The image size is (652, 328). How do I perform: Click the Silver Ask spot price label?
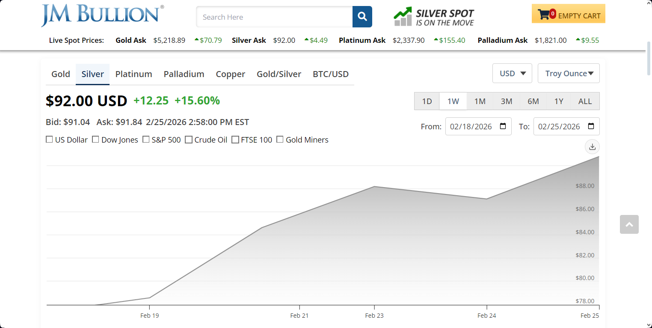[x=249, y=40]
